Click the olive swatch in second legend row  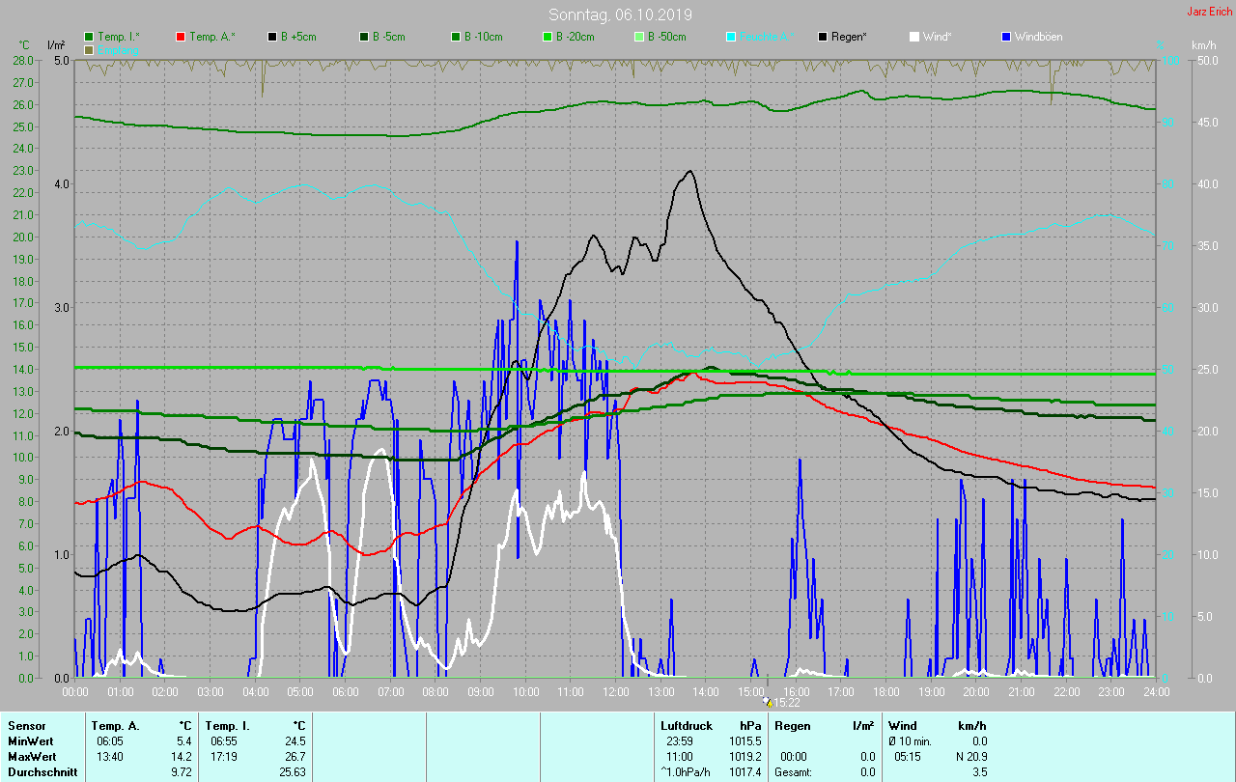pyautogui.click(x=90, y=49)
